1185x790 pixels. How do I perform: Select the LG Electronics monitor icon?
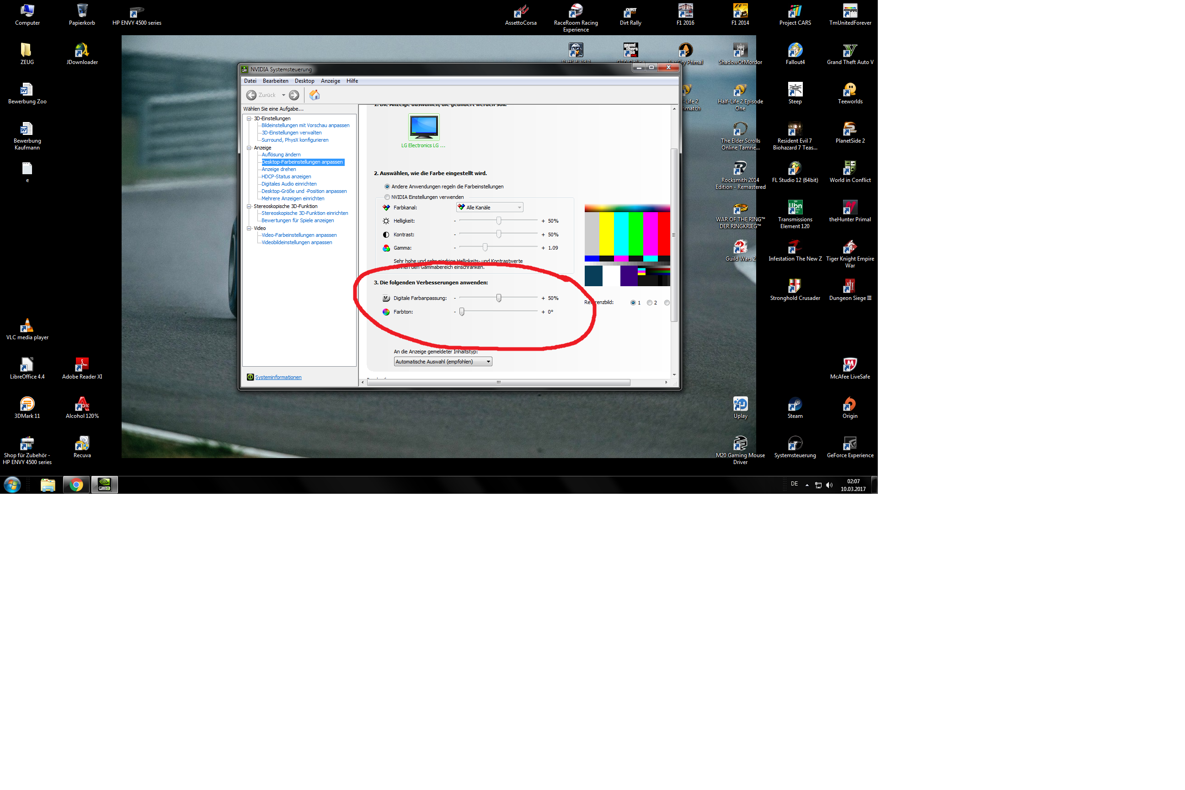[x=424, y=127]
